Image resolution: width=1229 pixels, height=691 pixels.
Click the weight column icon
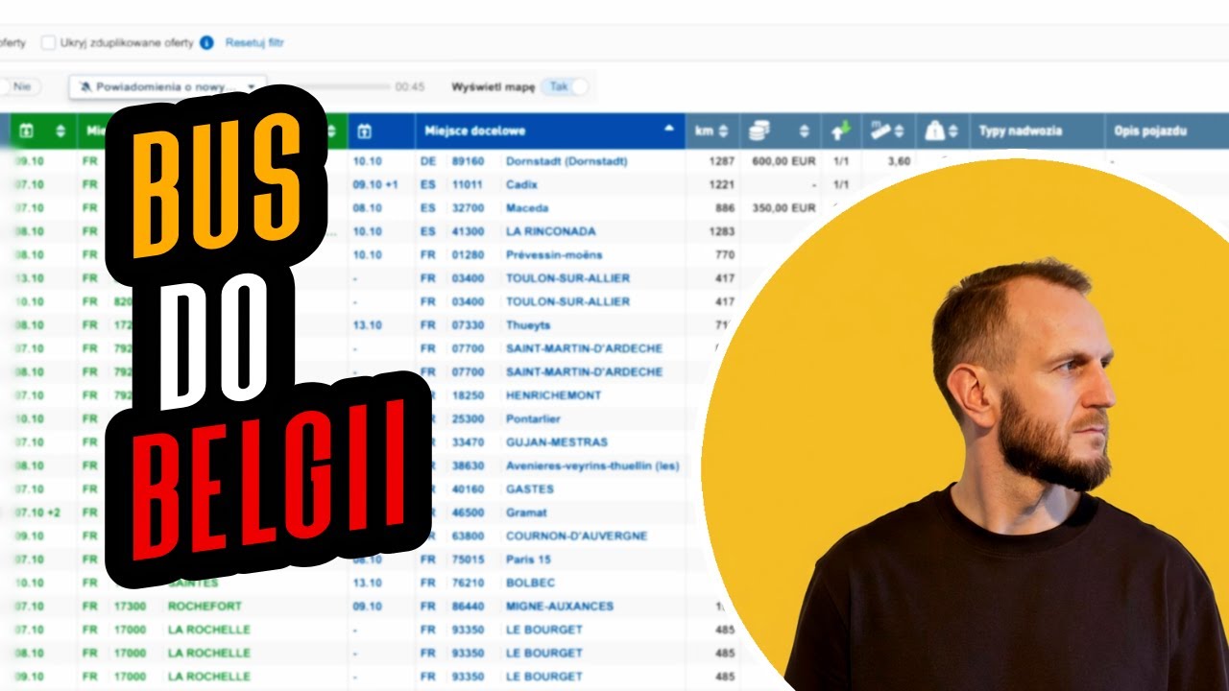tap(935, 131)
